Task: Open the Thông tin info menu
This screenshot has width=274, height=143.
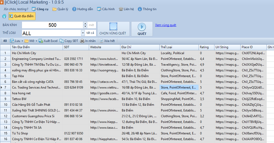Action: click(147, 9)
